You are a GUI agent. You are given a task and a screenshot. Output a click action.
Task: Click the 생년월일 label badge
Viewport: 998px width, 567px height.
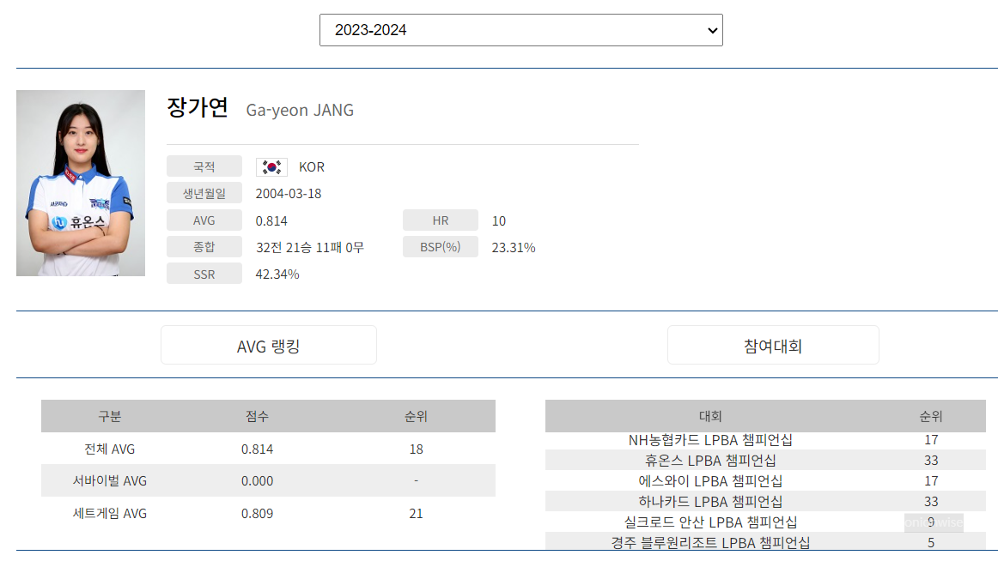point(204,192)
